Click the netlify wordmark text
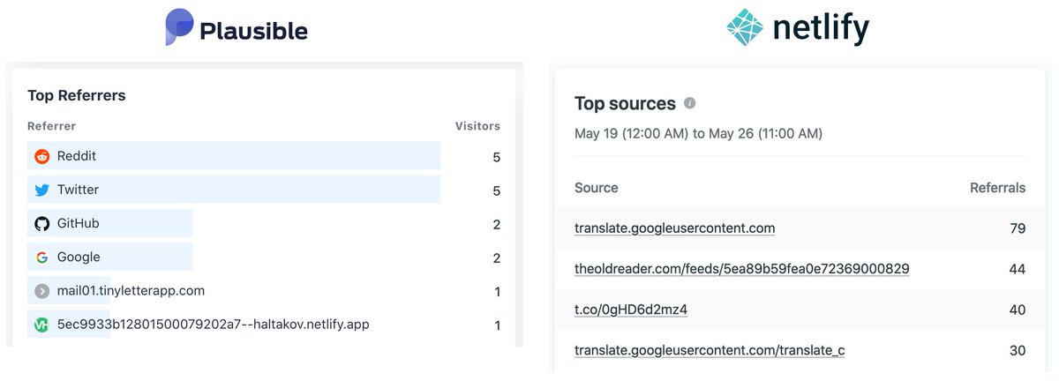 pos(821,29)
